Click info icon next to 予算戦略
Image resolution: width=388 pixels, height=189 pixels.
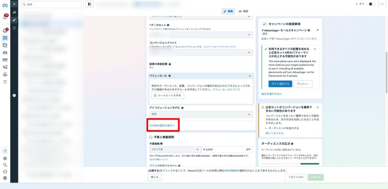161,144
